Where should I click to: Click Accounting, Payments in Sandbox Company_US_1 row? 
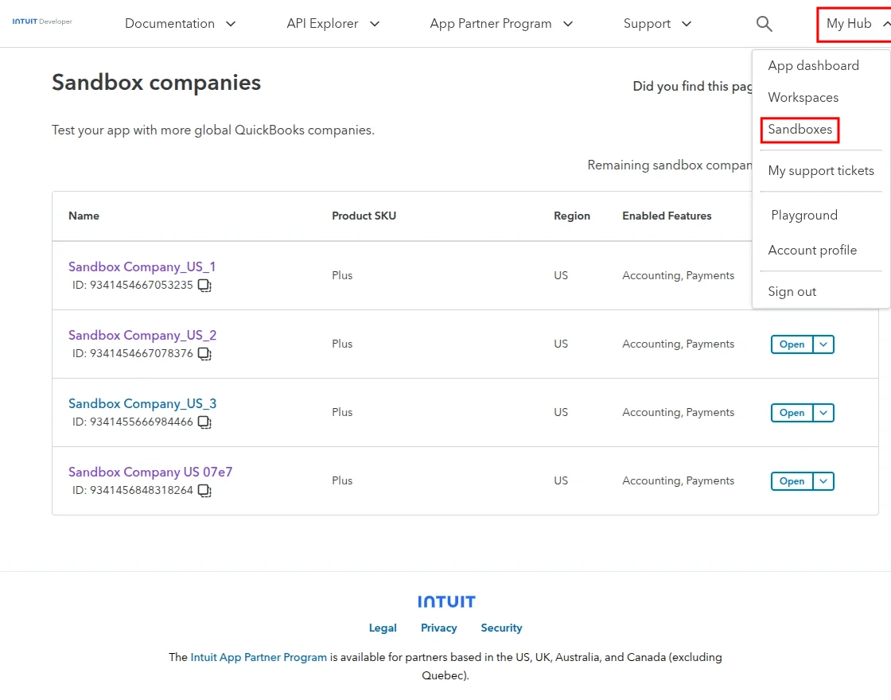(x=678, y=275)
